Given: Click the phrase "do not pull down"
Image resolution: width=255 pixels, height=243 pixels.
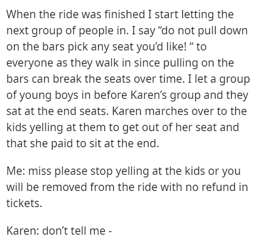Looking at the screenshot, I should pyautogui.click(x=204, y=31).
